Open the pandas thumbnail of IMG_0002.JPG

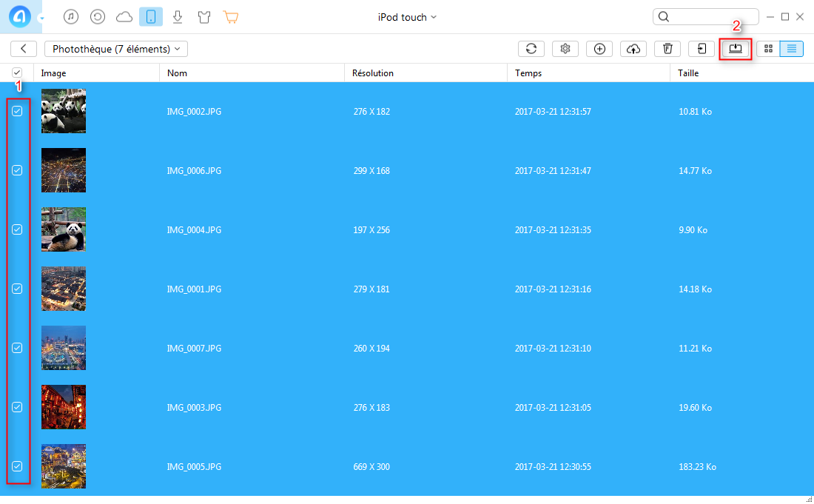64,111
